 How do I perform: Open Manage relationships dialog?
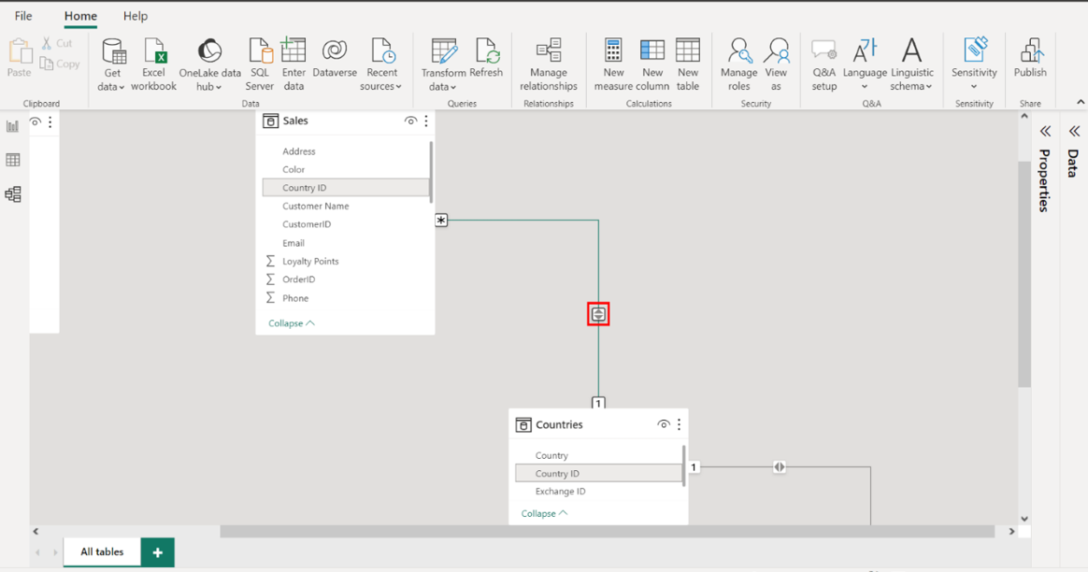(549, 64)
